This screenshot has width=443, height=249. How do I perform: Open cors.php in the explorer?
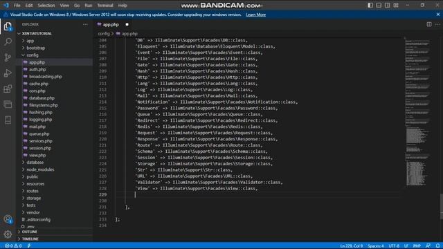click(37, 91)
